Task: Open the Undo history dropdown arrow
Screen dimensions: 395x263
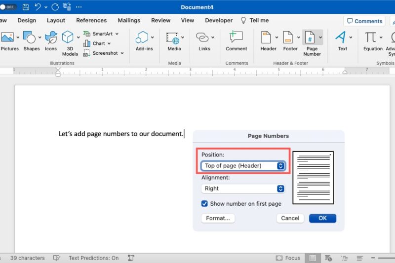Action: click(x=46, y=7)
